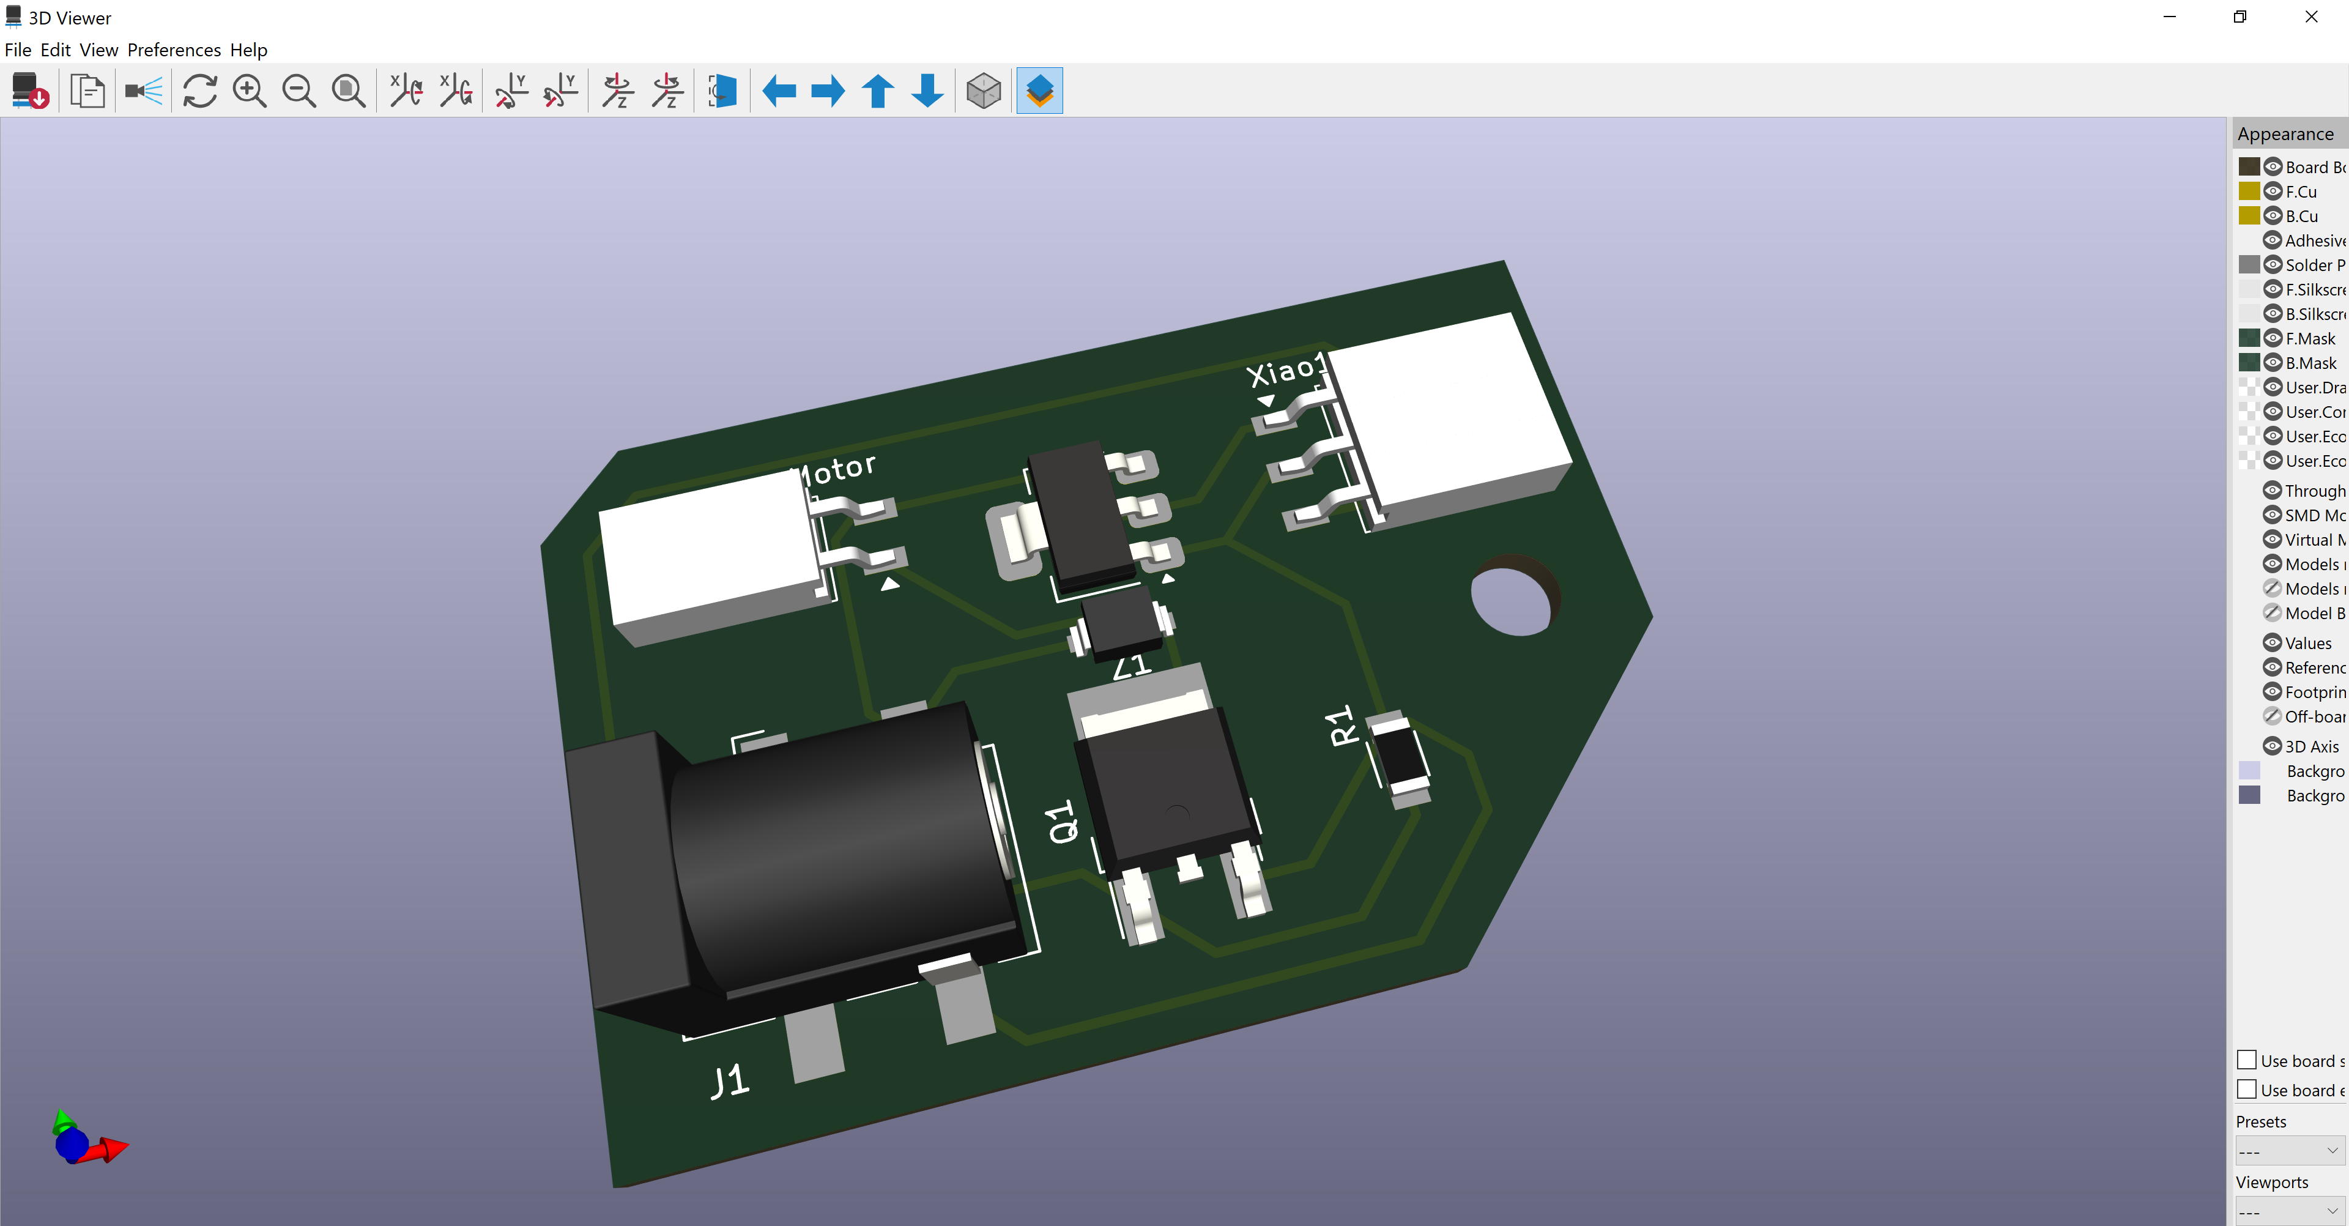2349x1226 pixels.
Task: Click the F.Mask green color swatch
Action: (2250, 338)
